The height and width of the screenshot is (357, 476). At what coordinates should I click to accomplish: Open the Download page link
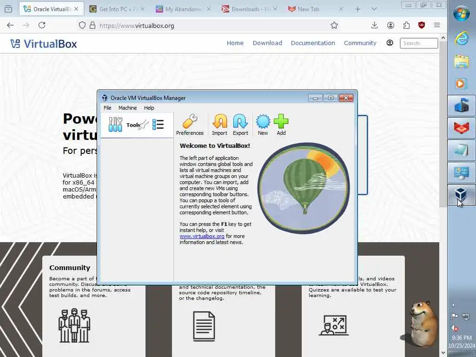pyautogui.click(x=267, y=43)
